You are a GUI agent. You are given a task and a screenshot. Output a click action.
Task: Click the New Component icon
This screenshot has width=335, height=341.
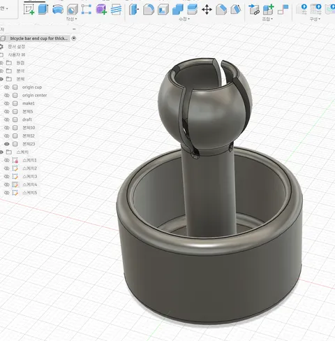[268, 10]
